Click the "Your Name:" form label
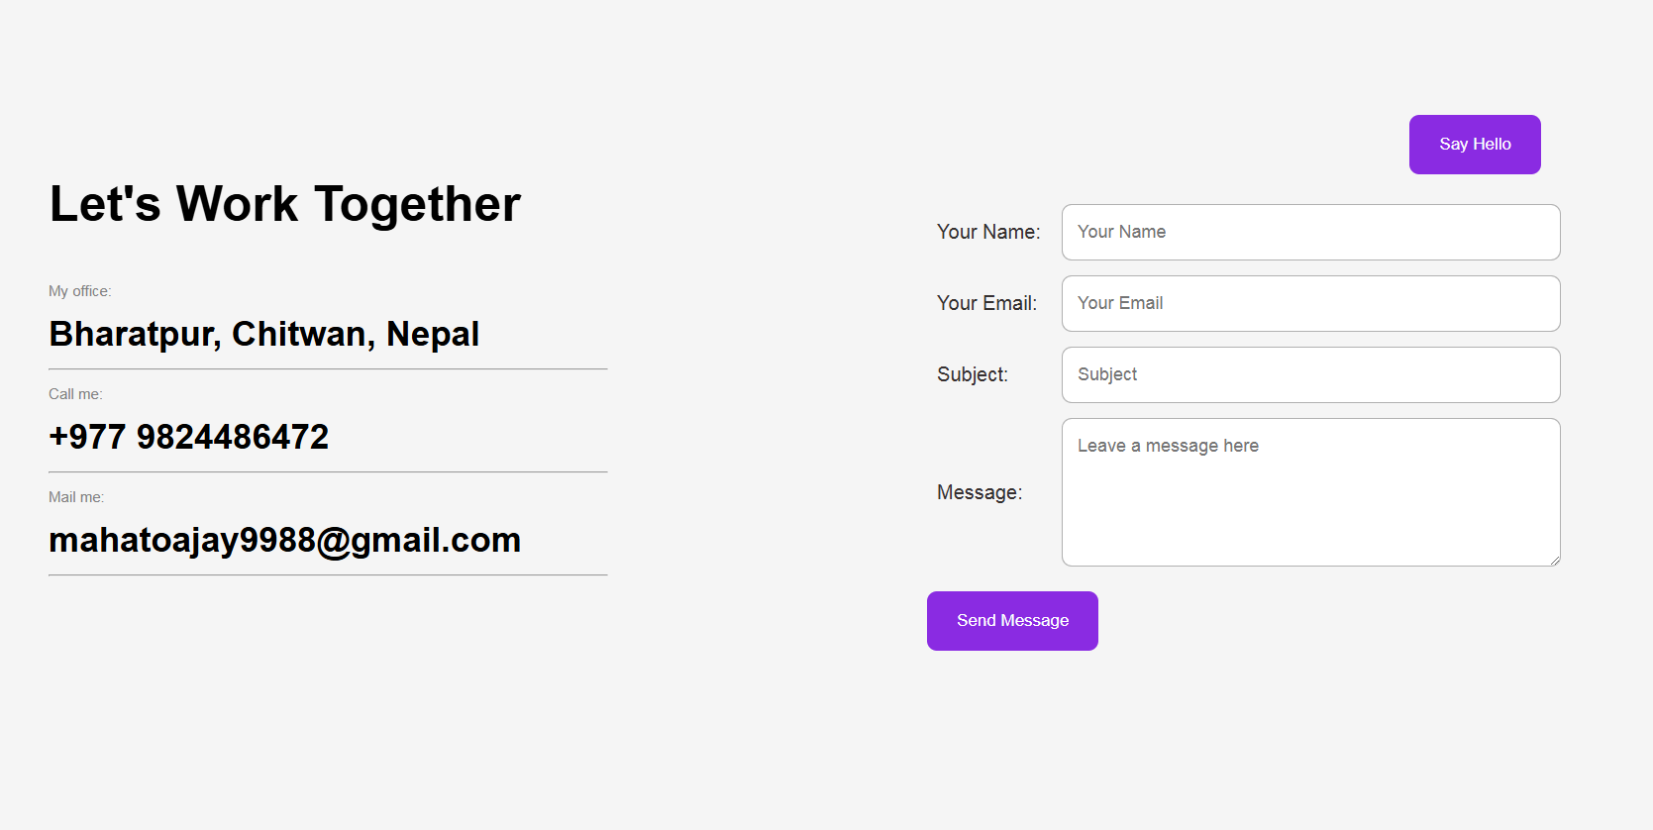The image size is (1653, 830). pos(988,232)
